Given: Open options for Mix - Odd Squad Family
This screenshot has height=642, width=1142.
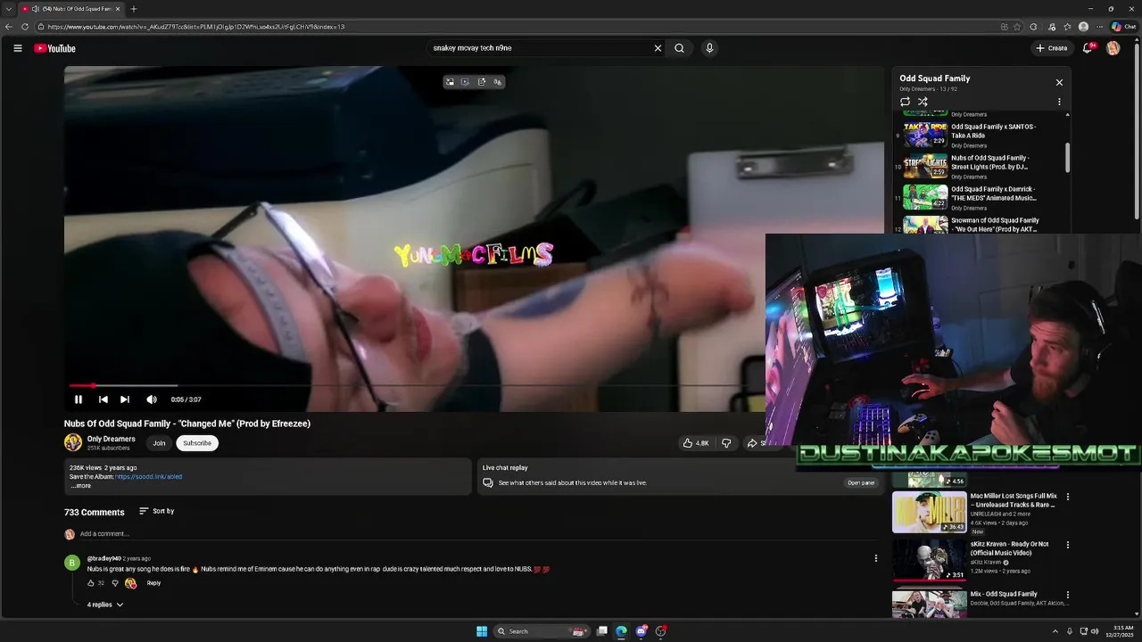Looking at the screenshot, I should (x=1068, y=595).
